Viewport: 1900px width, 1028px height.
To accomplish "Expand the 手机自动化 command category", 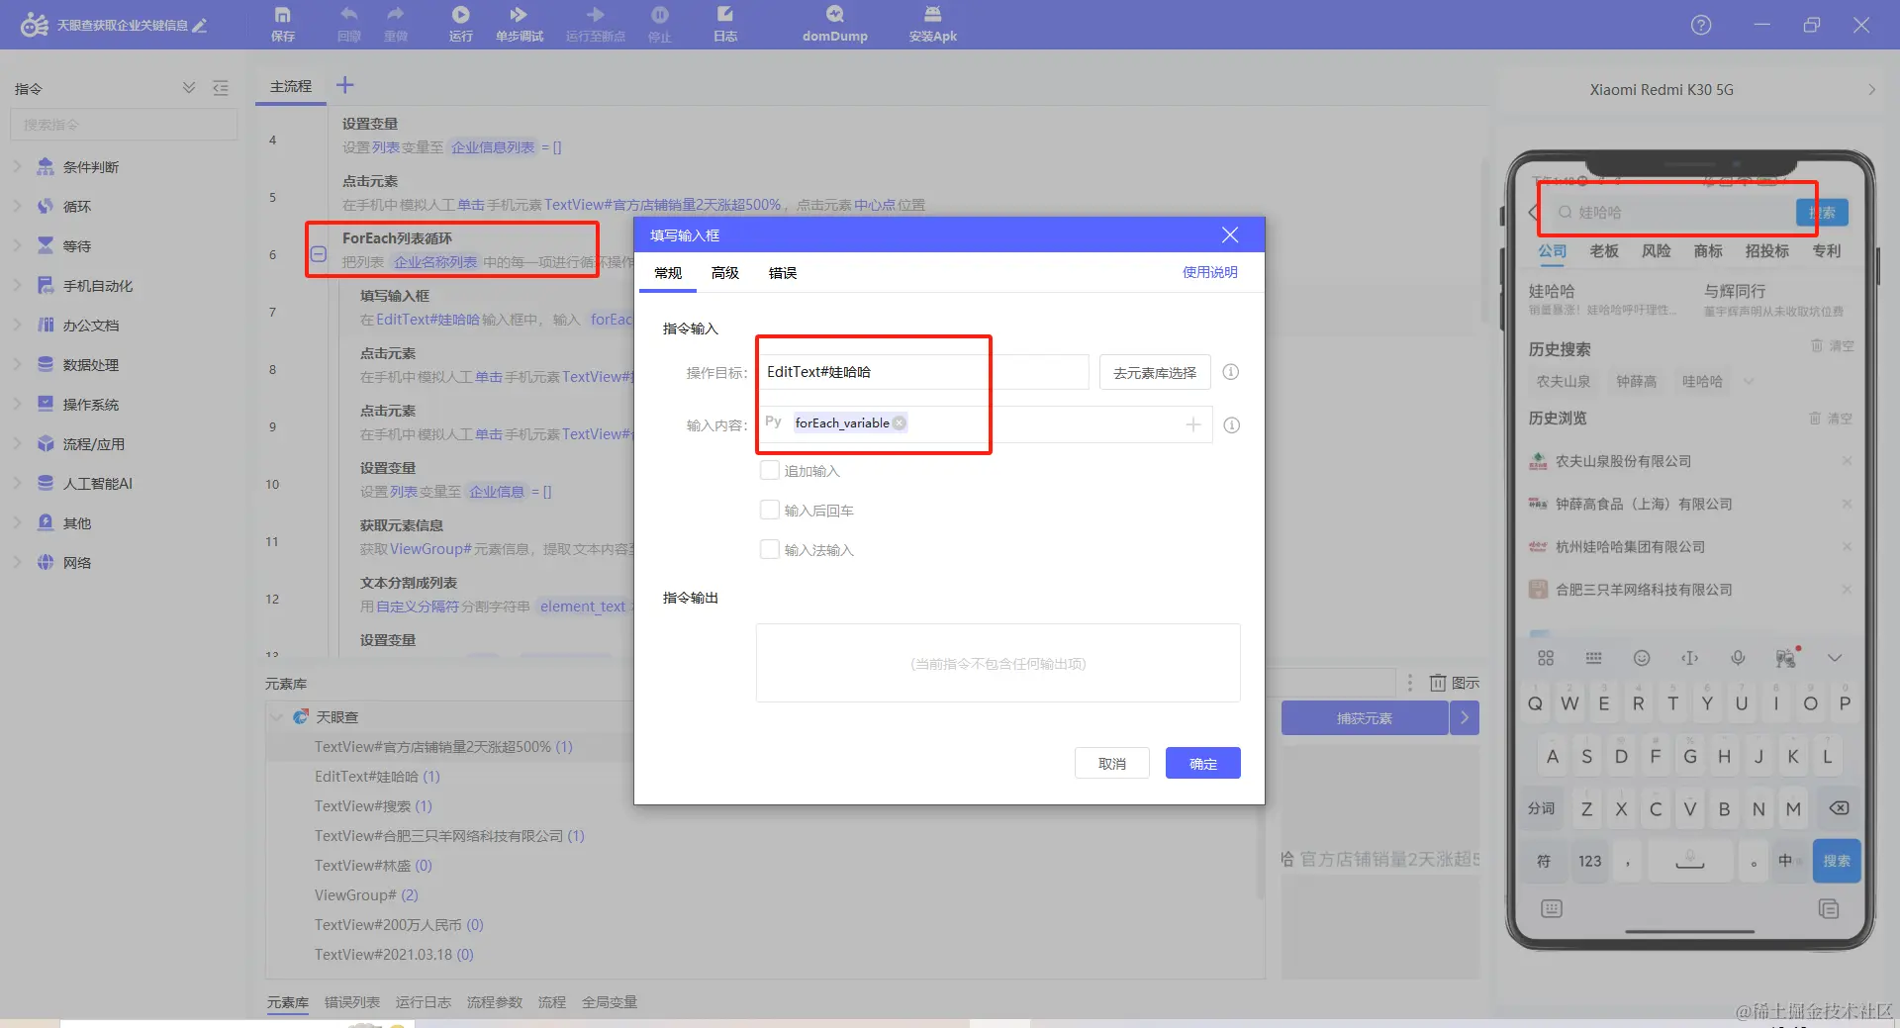I will 17,285.
